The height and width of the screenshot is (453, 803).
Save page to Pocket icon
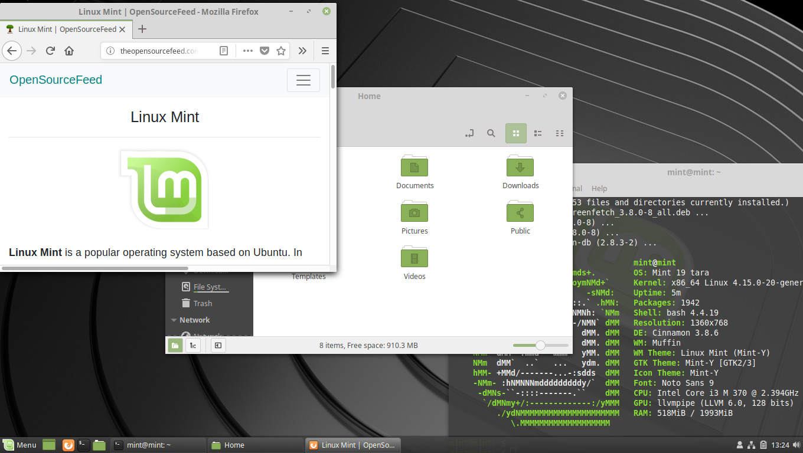pos(265,51)
